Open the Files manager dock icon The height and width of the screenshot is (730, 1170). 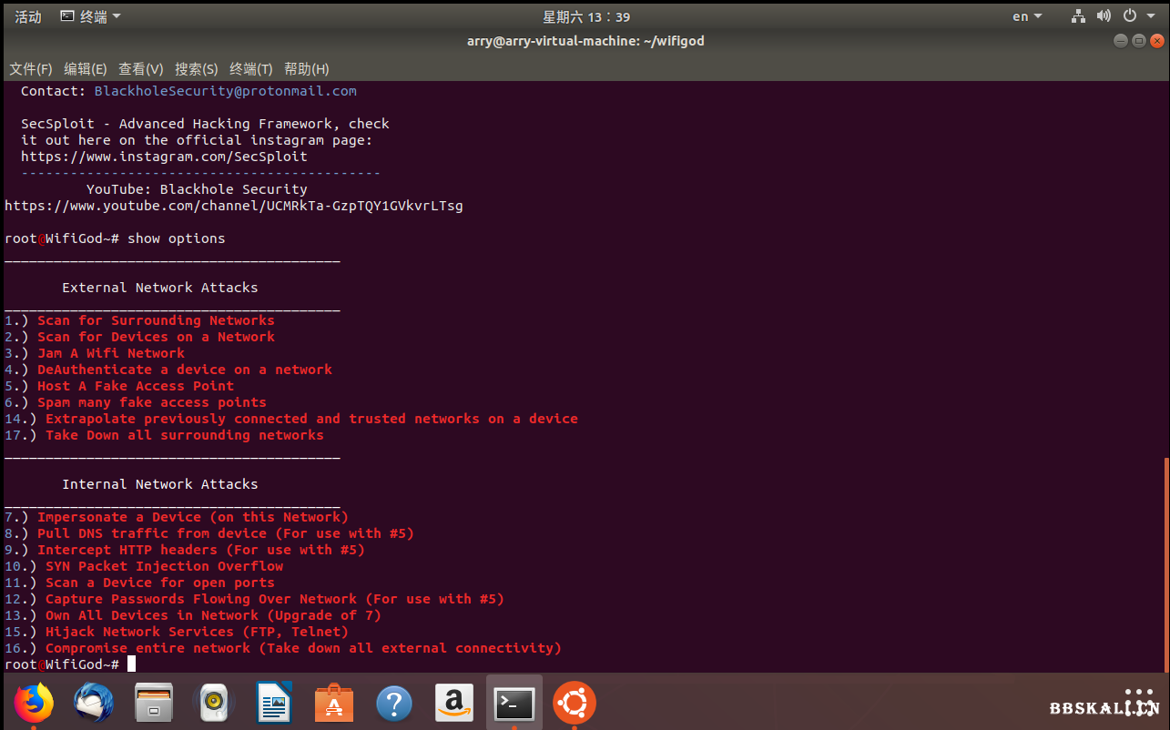point(154,703)
